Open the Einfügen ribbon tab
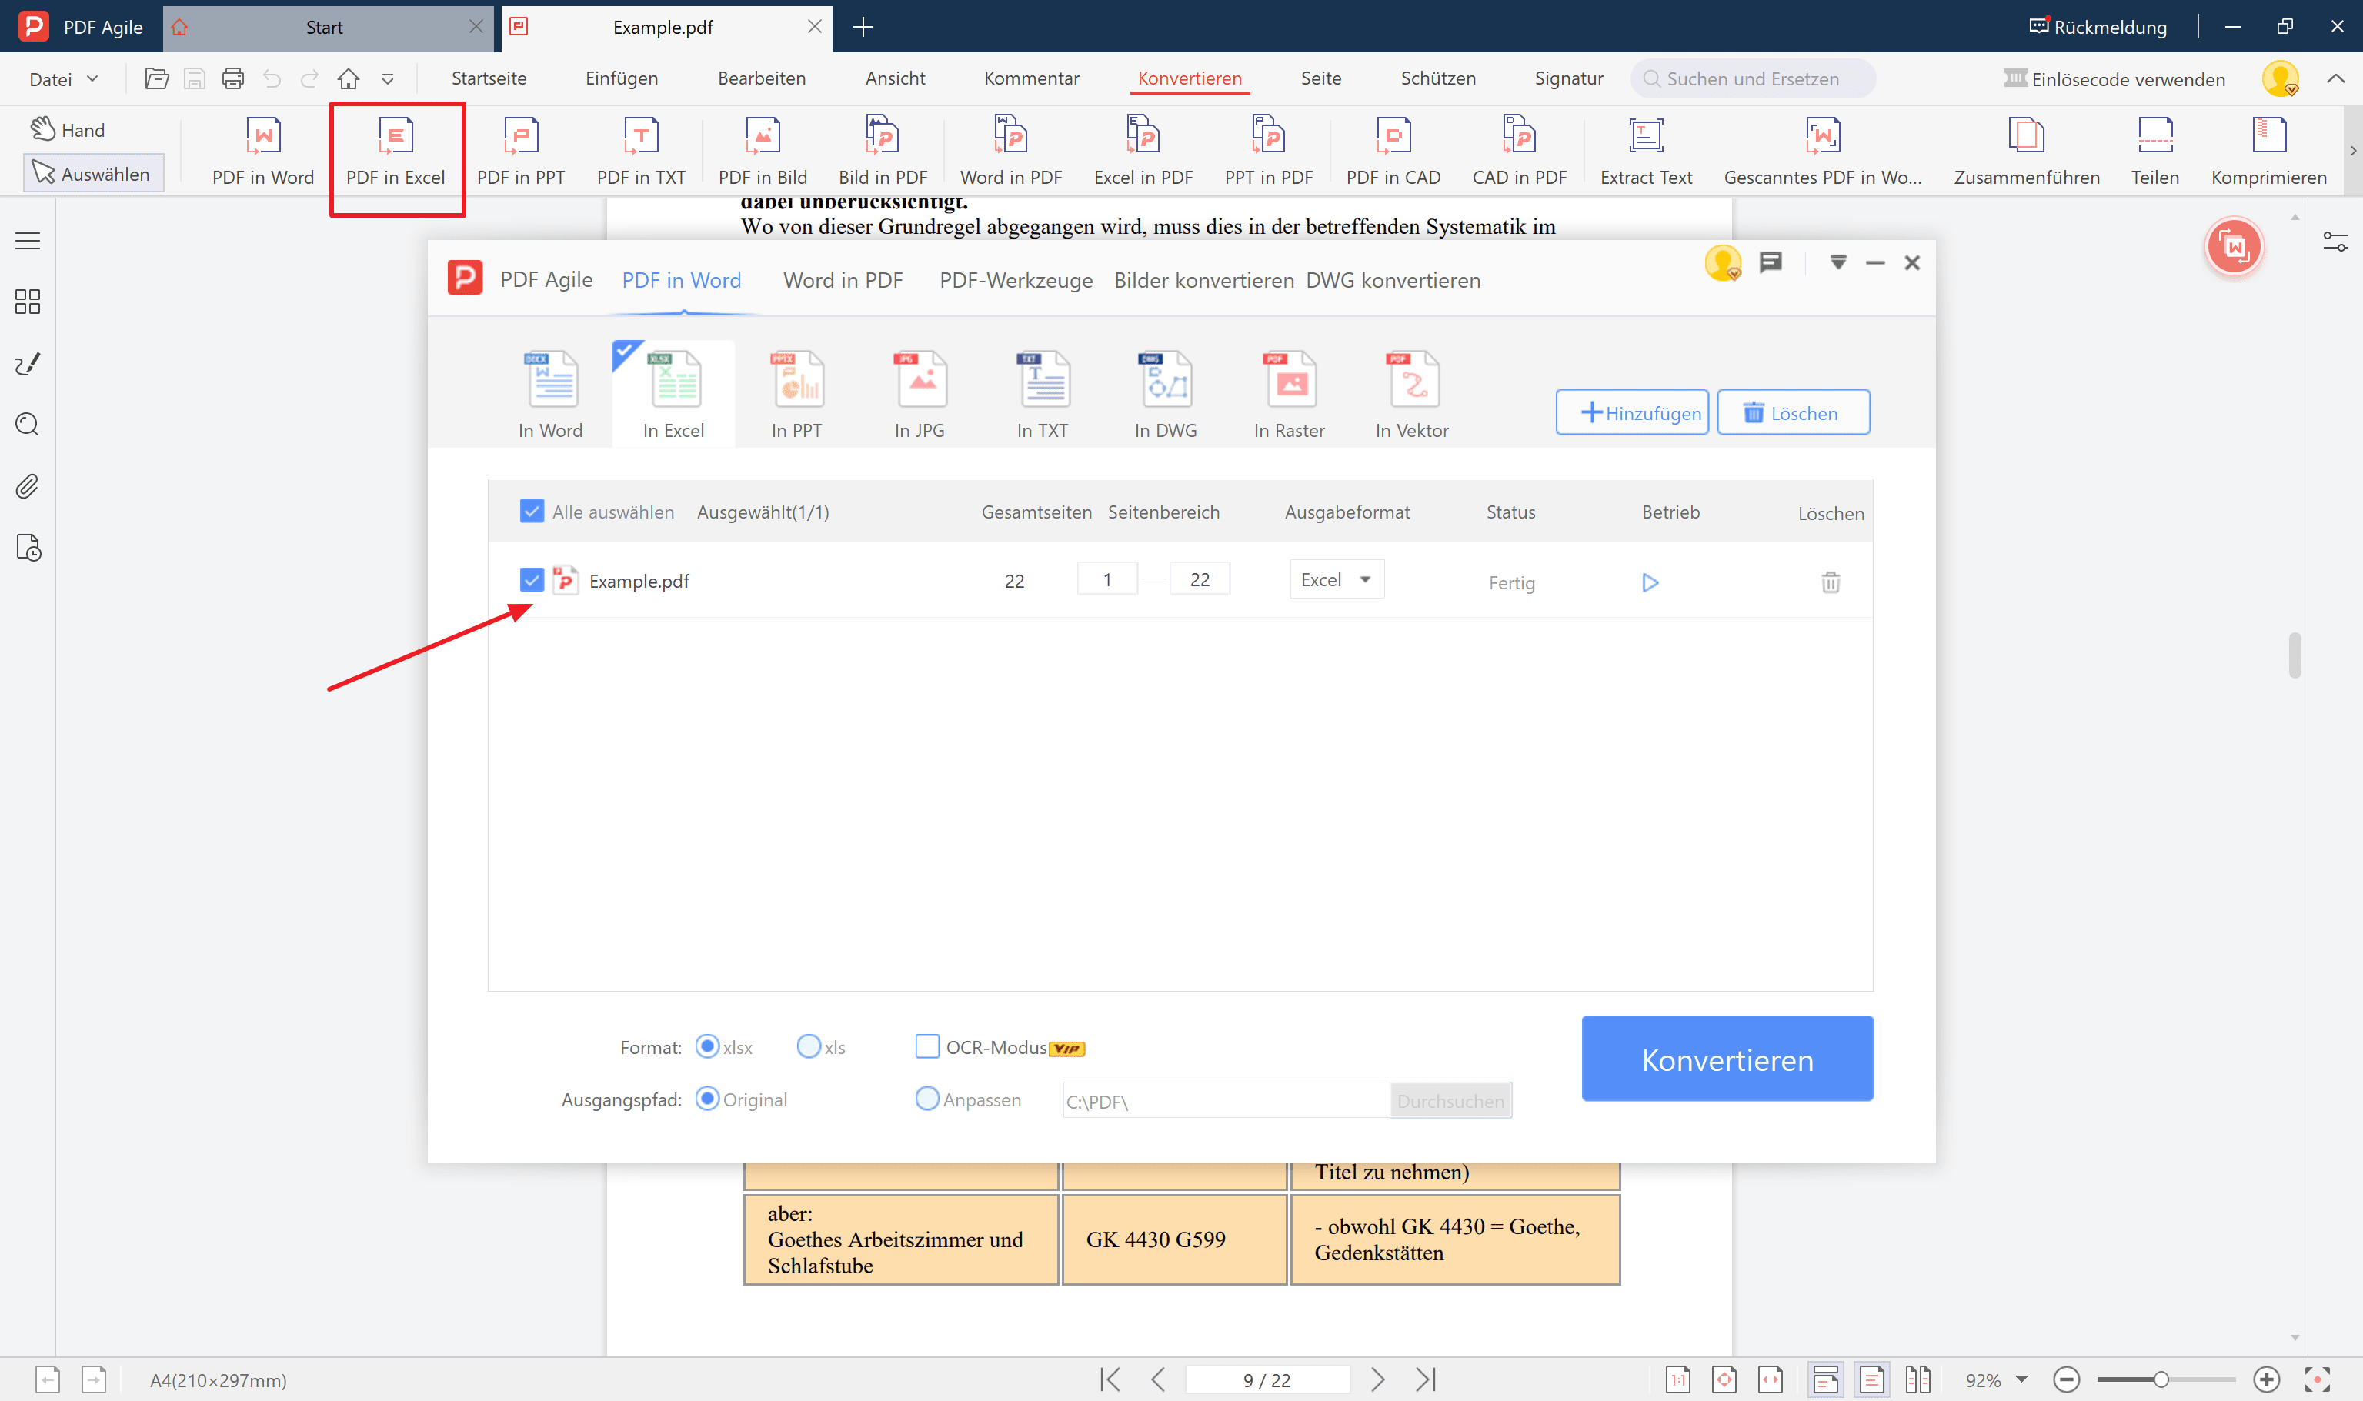The width and height of the screenshot is (2363, 1401). pyautogui.click(x=621, y=78)
